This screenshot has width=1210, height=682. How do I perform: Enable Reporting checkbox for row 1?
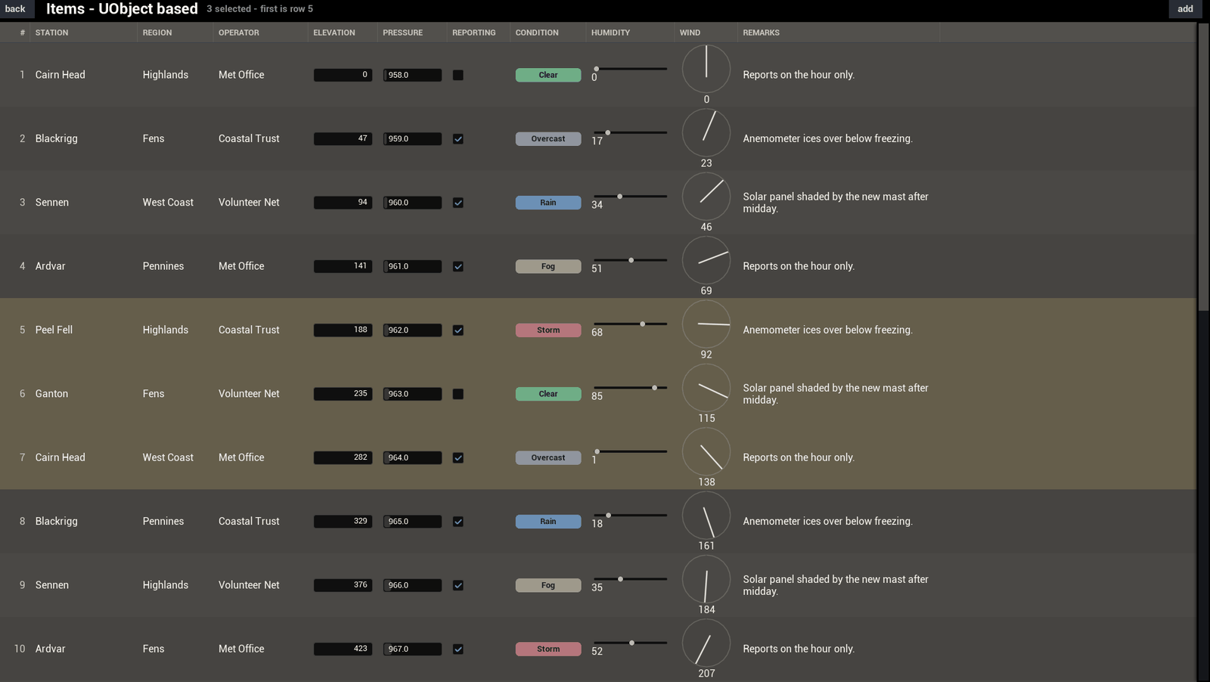(x=458, y=75)
